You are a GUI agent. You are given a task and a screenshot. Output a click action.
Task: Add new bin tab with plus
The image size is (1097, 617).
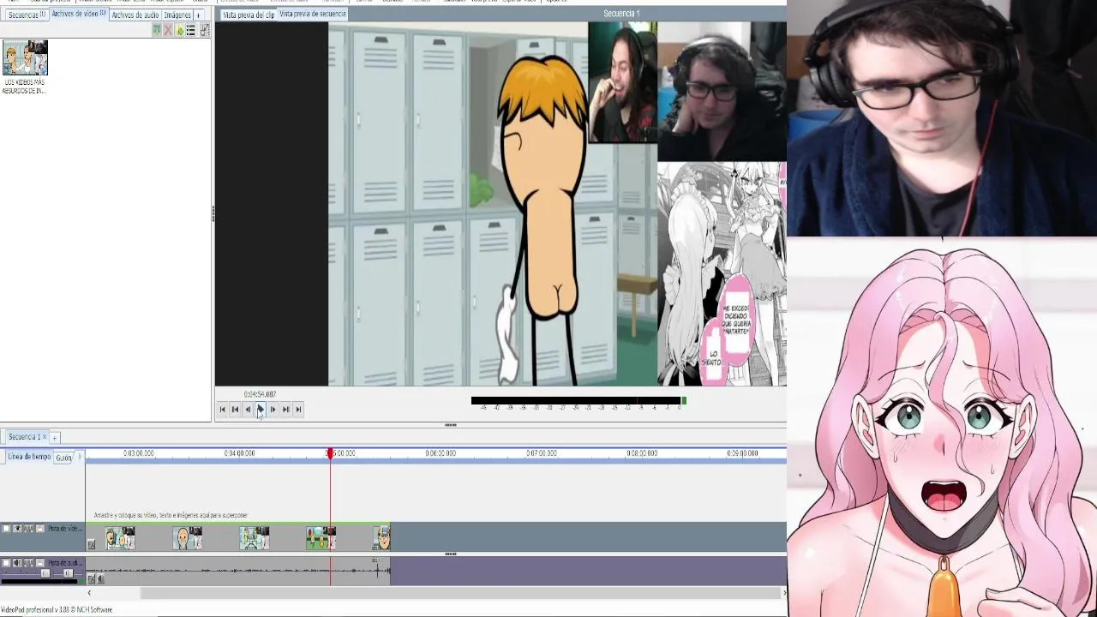[x=199, y=15]
